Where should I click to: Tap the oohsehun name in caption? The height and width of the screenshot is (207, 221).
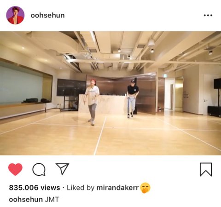point(26,200)
